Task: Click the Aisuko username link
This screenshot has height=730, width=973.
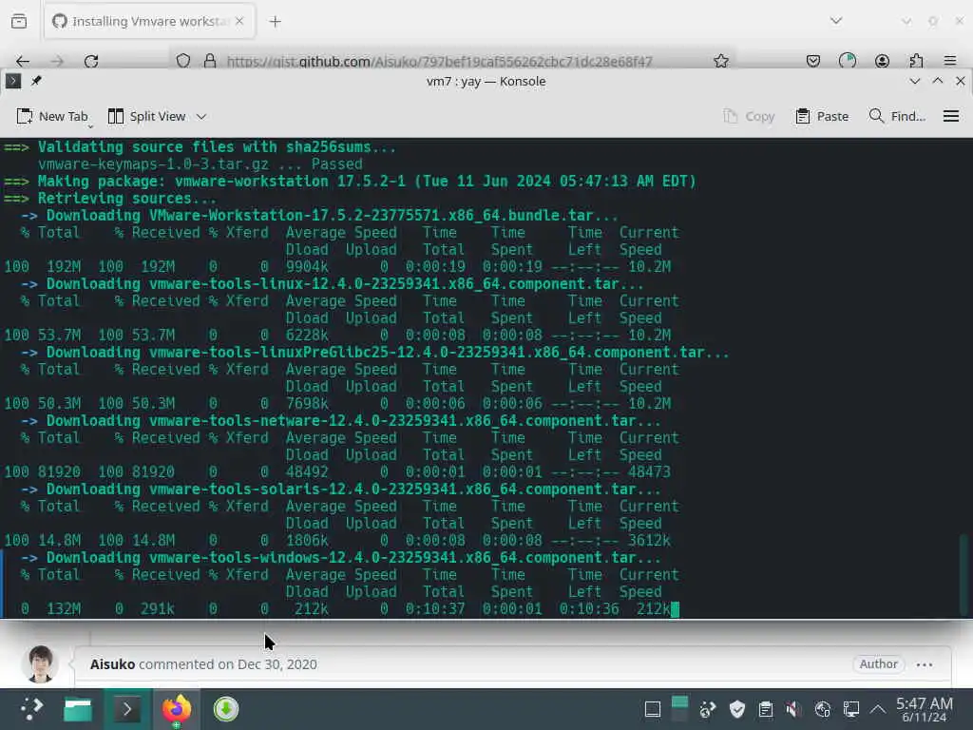Action: (112, 664)
